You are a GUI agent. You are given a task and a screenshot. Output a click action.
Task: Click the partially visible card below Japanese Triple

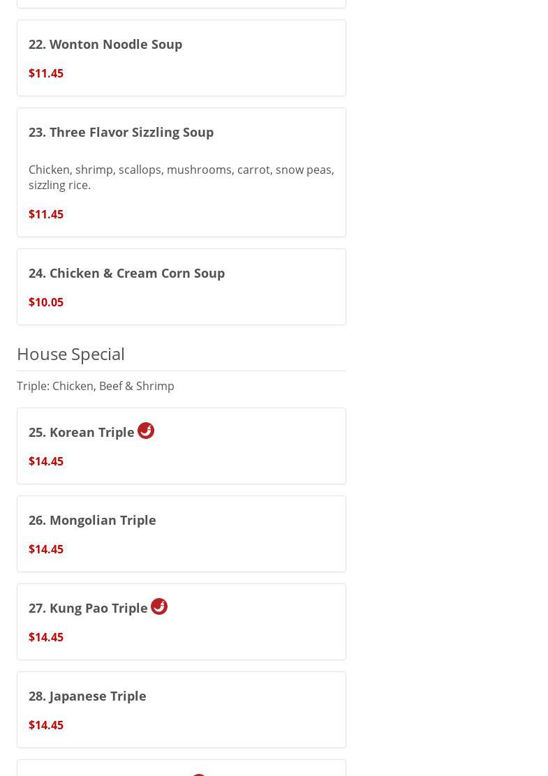pyautogui.click(x=181, y=768)
